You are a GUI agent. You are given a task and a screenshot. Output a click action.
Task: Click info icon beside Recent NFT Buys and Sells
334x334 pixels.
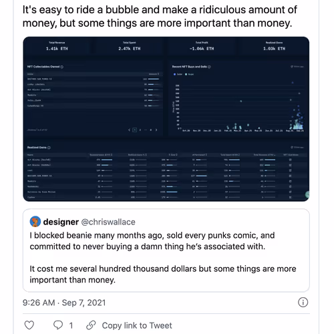click(209, 67)
